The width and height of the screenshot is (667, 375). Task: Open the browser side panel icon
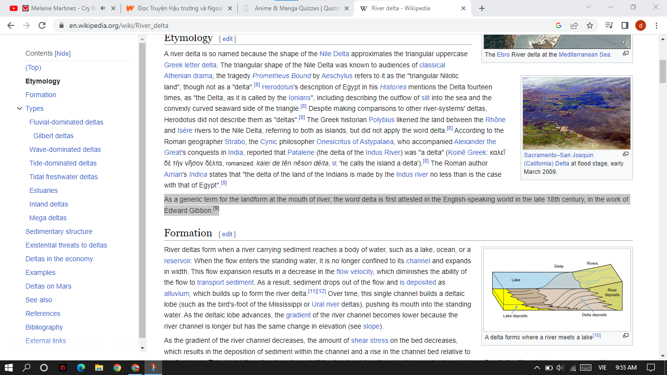[x=625, y=25]
